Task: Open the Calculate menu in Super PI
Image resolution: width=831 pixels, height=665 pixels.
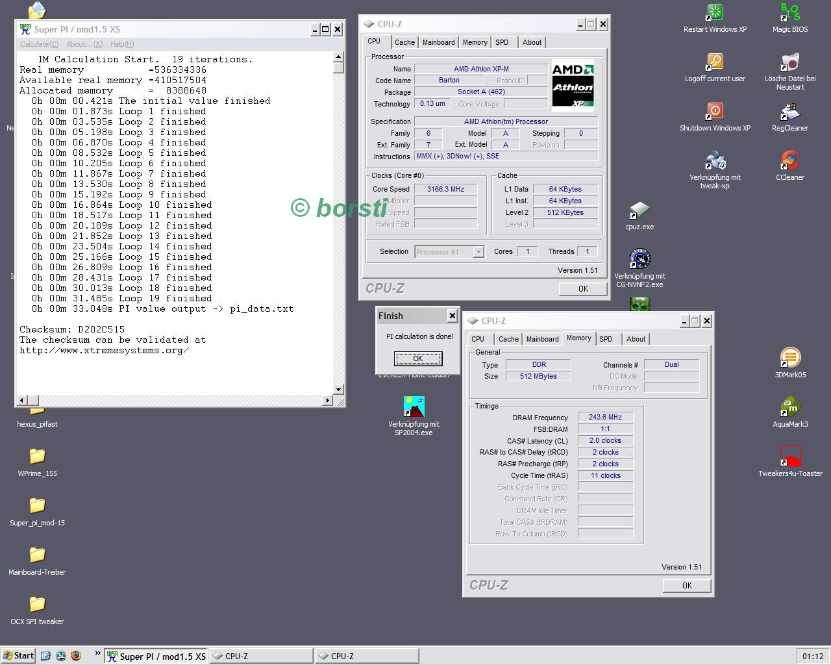Action: [x=39, y=44]
